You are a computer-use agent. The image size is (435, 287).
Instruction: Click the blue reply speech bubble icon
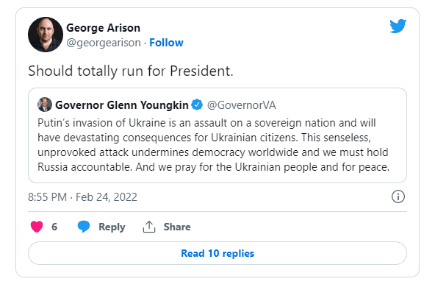[x=84, y=227]
